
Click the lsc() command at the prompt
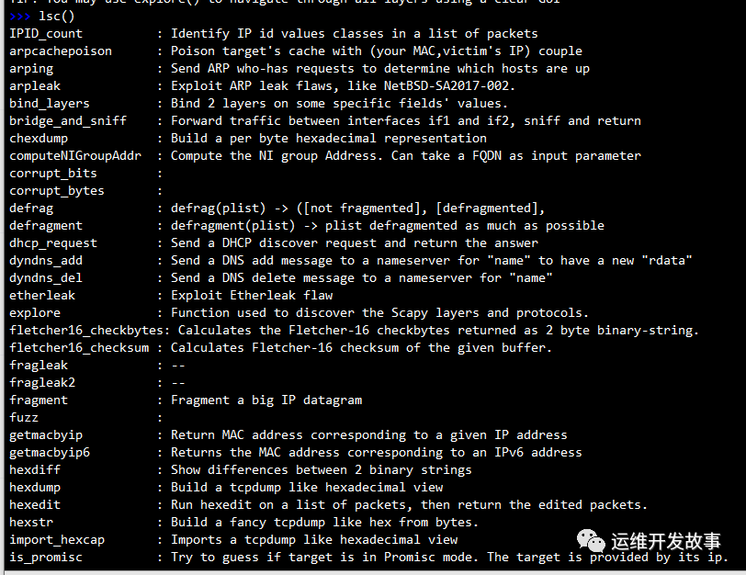click(57, 16)
